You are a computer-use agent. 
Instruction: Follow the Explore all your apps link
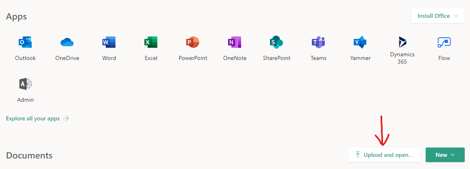click(x=37, y=118)
